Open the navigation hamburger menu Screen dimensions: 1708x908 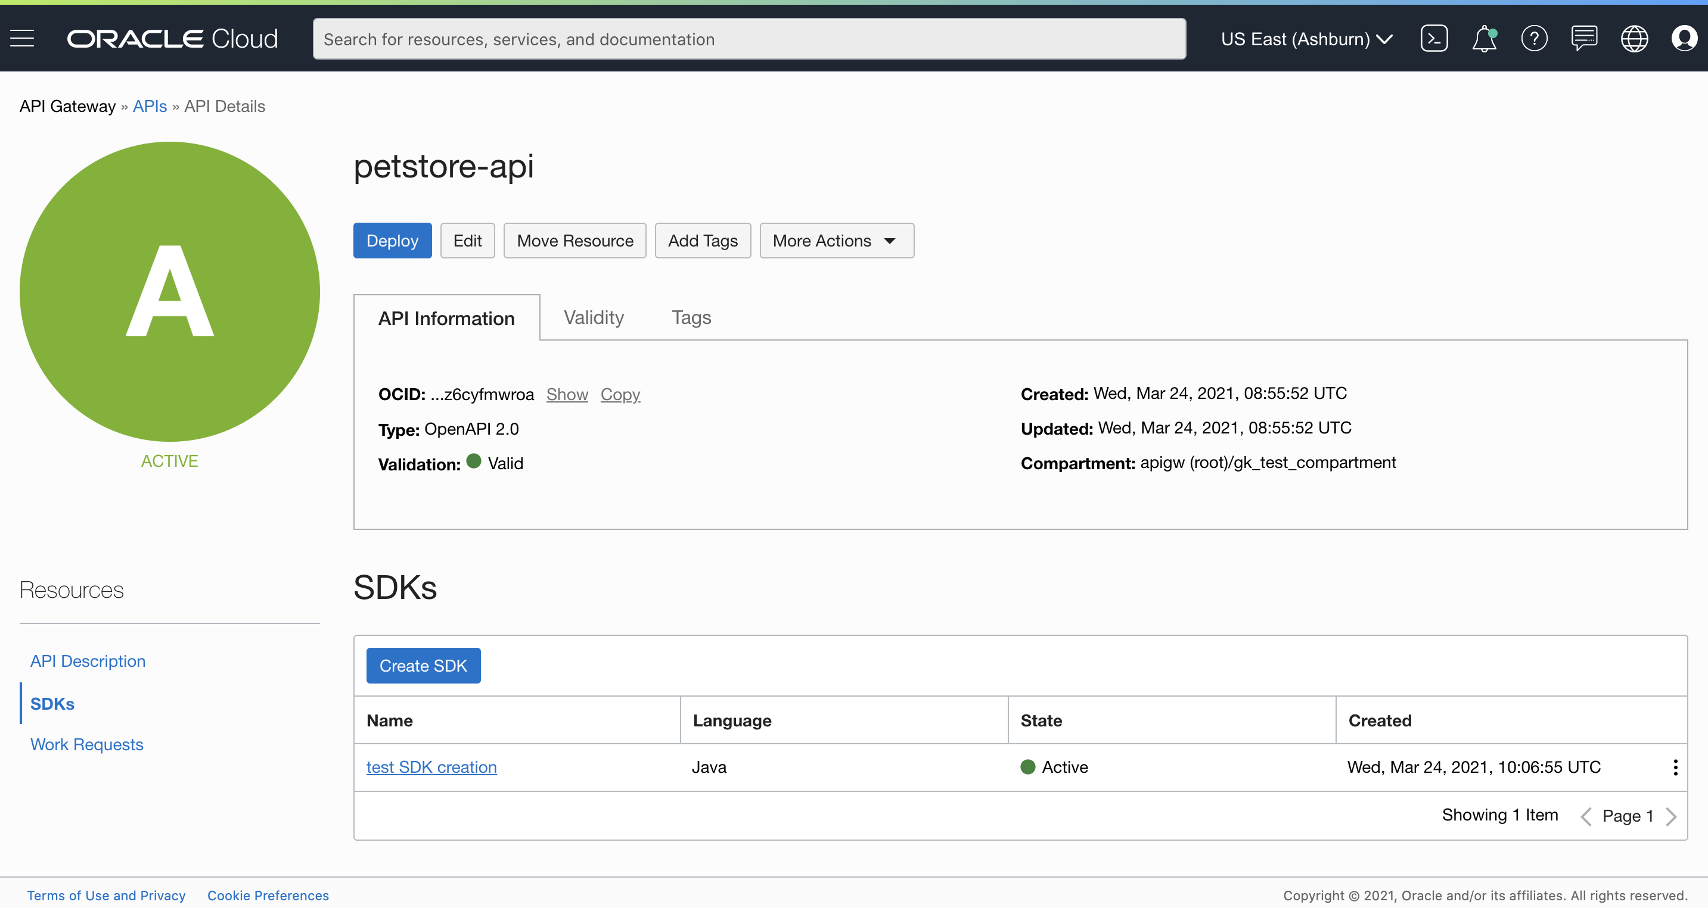[22, 39]
